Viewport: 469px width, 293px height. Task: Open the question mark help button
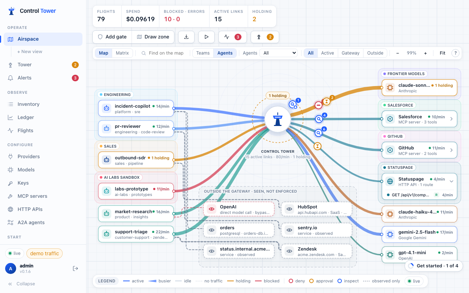(x=455, y=53)
